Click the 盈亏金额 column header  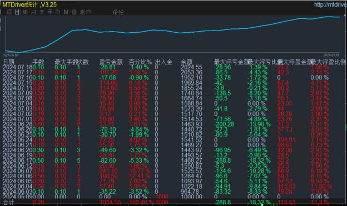pyautogui.click(x=111, y=62)
